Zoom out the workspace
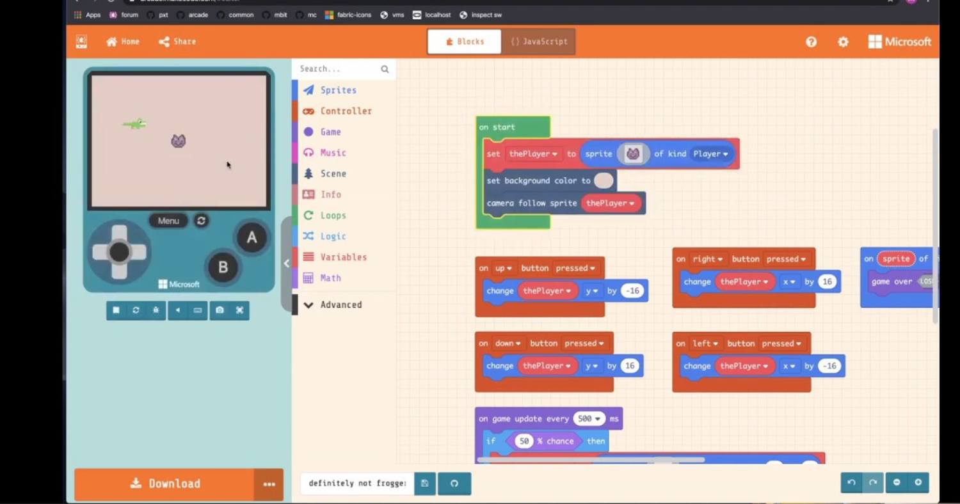This screenshot has height=504, width=960. (897, 483)
